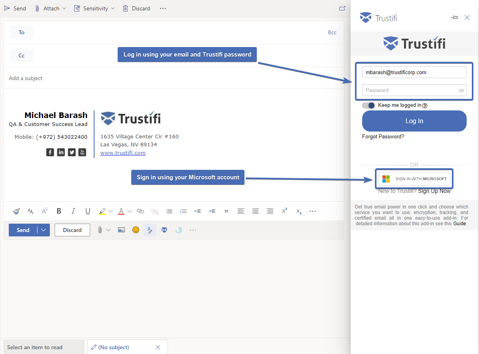The height and width of the screenshot is (354, 479).
Task: Open the Guide link
Action: coord(459,224)
